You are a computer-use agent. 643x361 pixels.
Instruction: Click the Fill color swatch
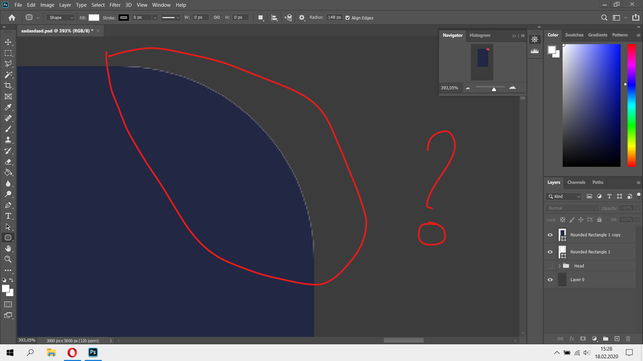(x=94, y=18)
